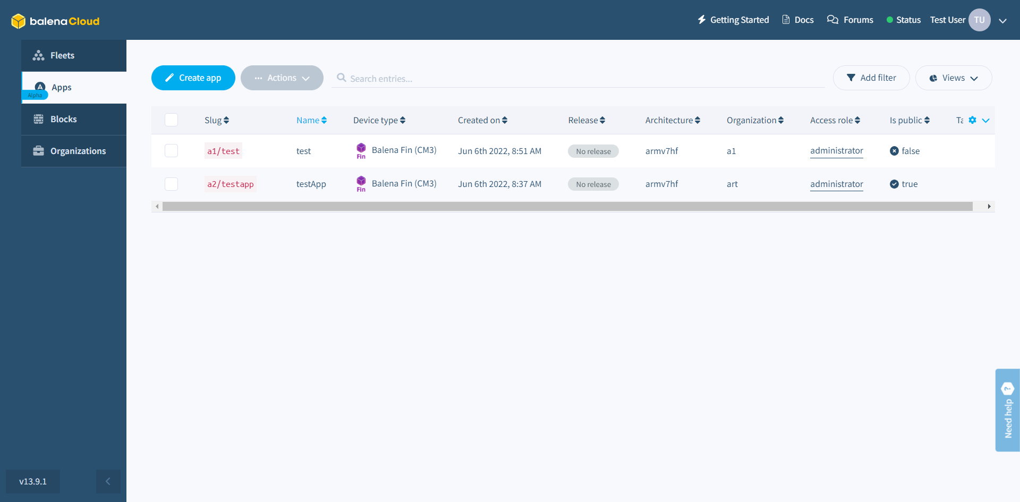Screen dimensions: 1020x502
Task: Click the Test User avatar icon
Action: pyautogui.click(x=979, y=20)
